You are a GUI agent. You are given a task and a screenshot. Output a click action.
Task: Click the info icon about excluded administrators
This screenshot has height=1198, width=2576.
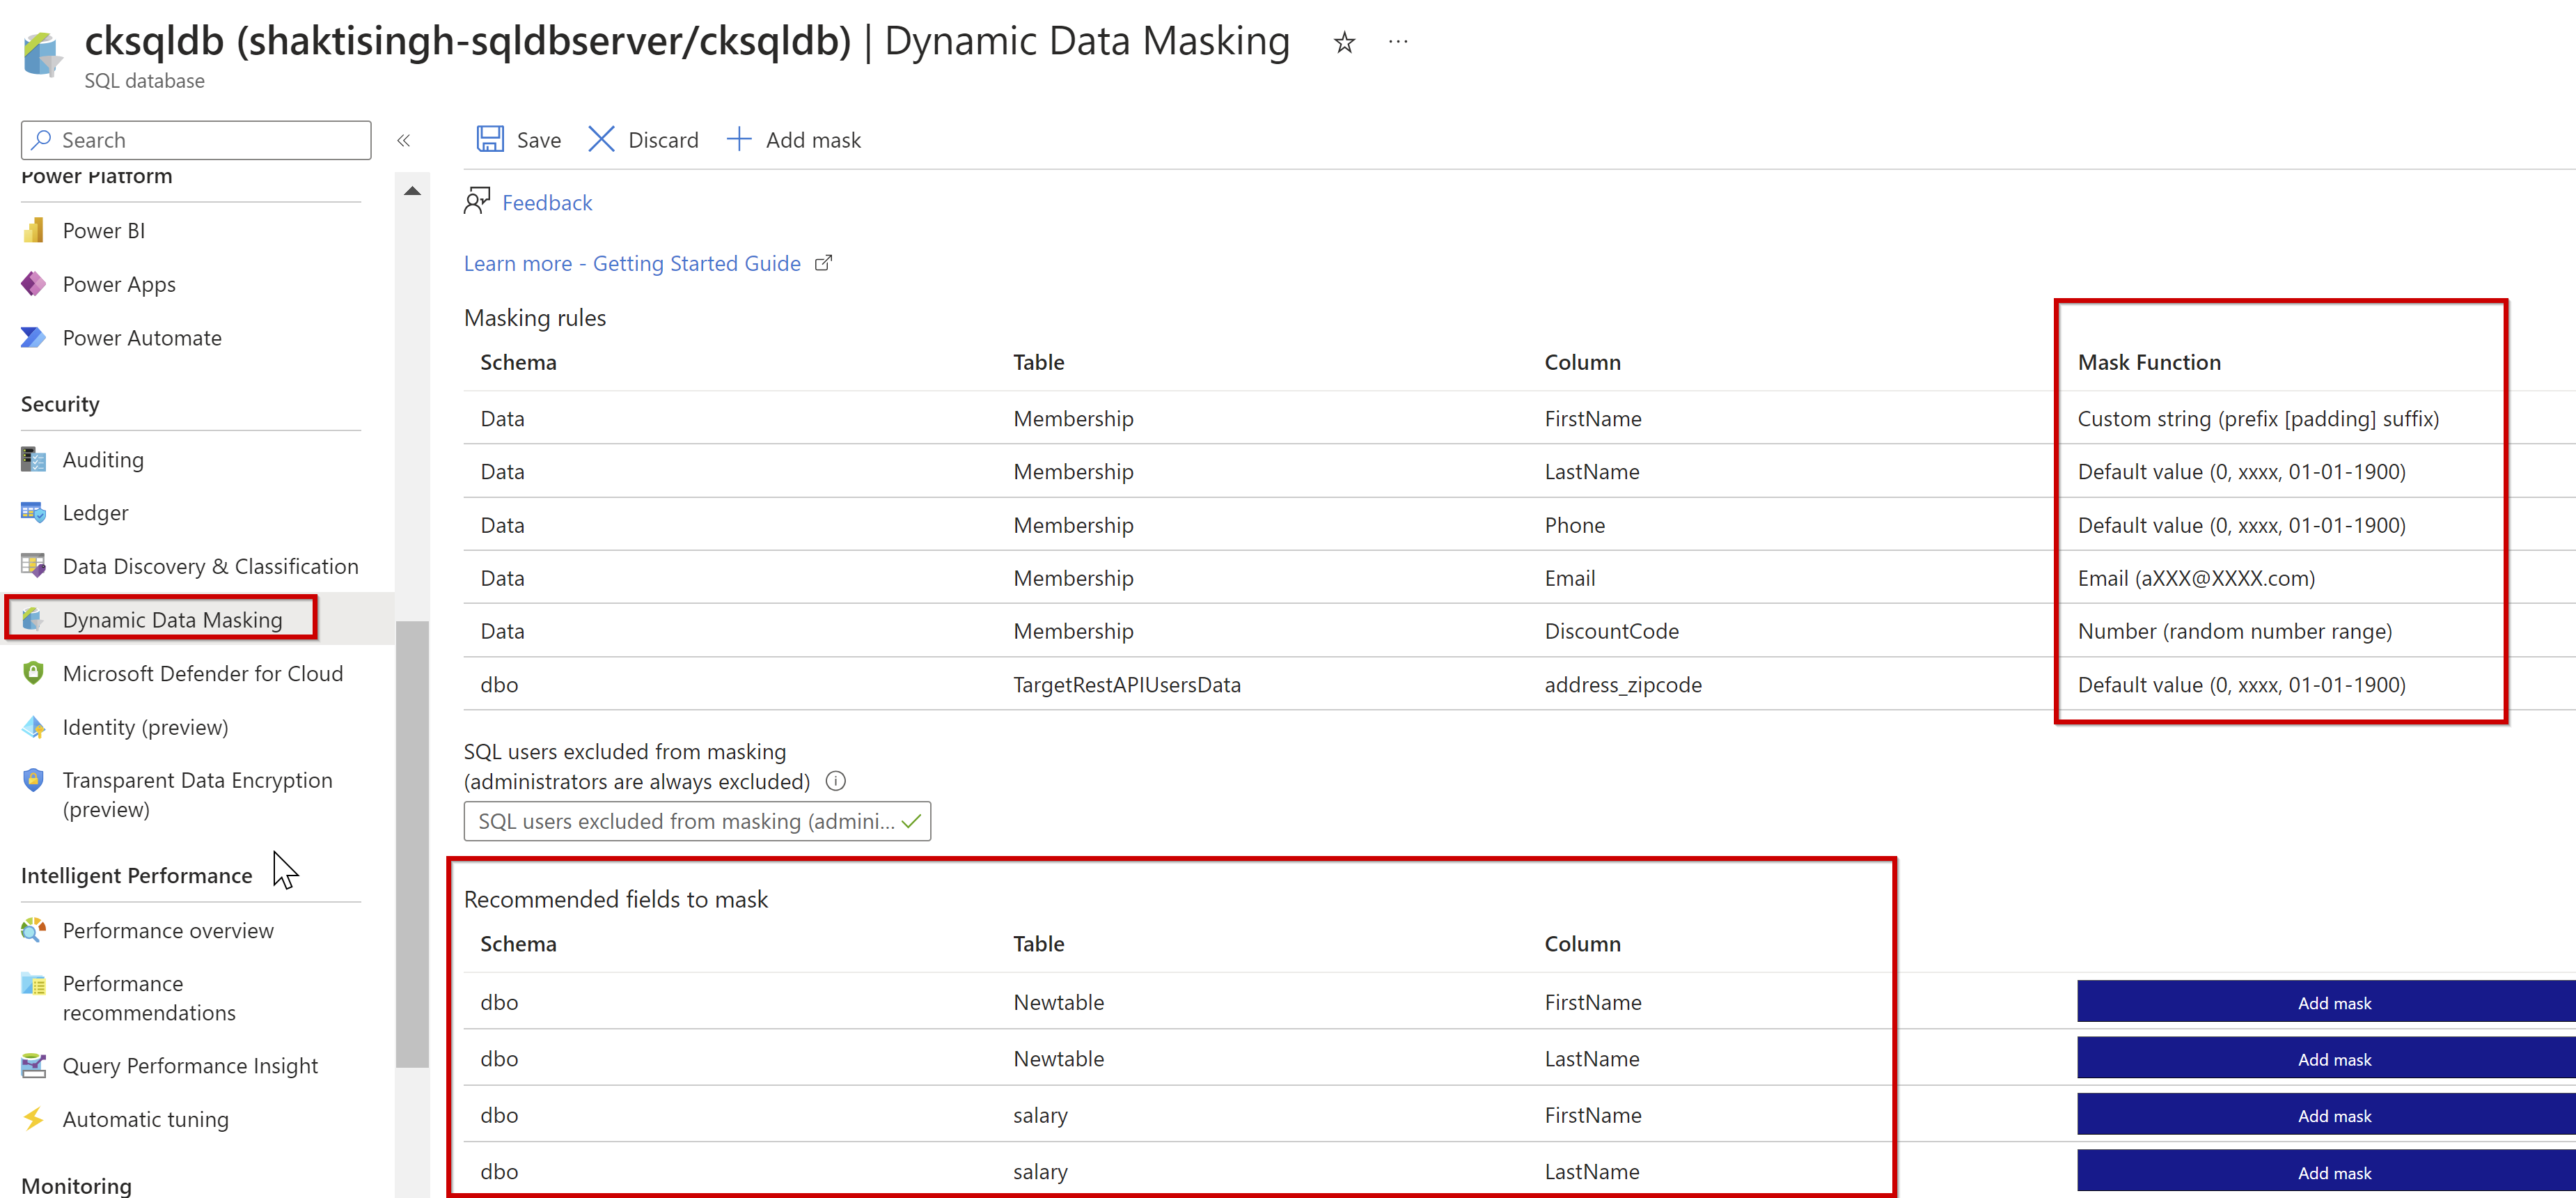tap(836, 781)
